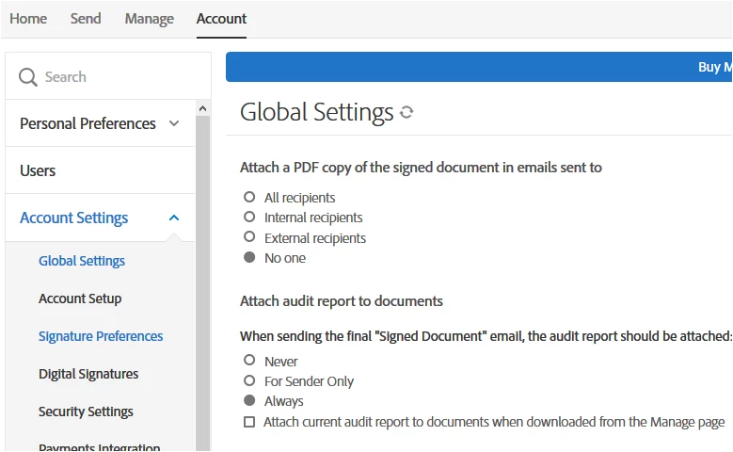Screen dimensions: 733x452
Task: Select the External recipients radio button
Action: point(249,237)
